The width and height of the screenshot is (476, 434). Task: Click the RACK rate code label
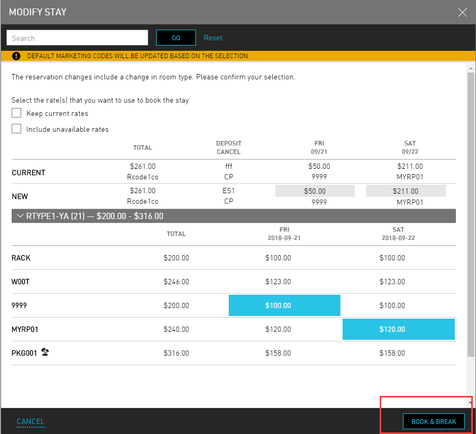[x=21, y=258]
